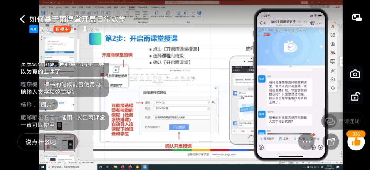Screen dimensions: 370x170
Task: Tap back arrow in phone NNCT chat
Action: tap(261, 23)
